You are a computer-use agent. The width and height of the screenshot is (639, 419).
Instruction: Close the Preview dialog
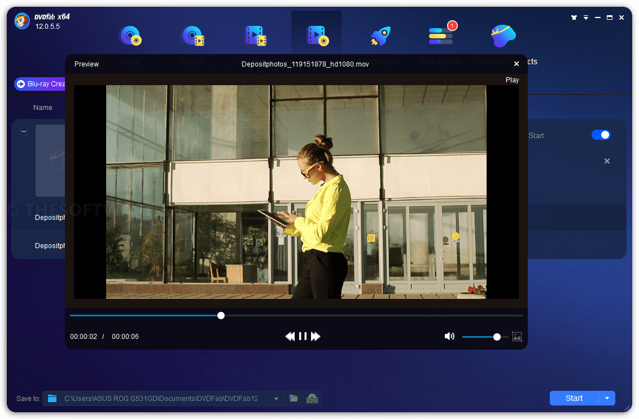pyautogui.click(x=517, y=64)
